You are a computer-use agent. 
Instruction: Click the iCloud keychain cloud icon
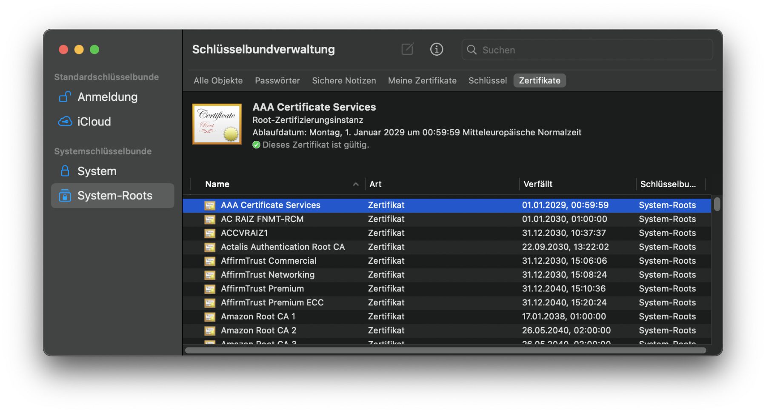point(65,122)
